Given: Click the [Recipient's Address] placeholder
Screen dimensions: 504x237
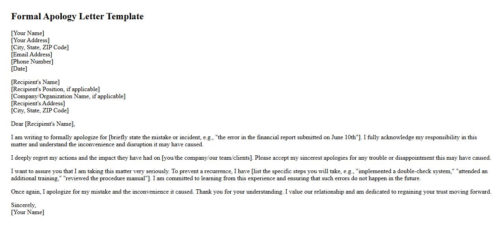Looking at the screenshot, I should (38, 103).
